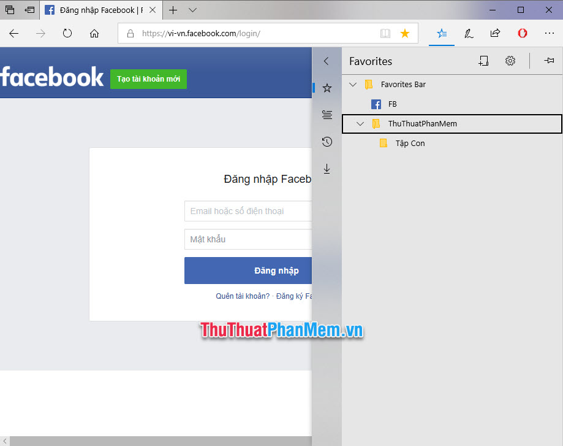The width and height of the screenshot is (563, 446).
Task: Collapse the Favorites Bar folder
Action: click(x=353, y=84)
